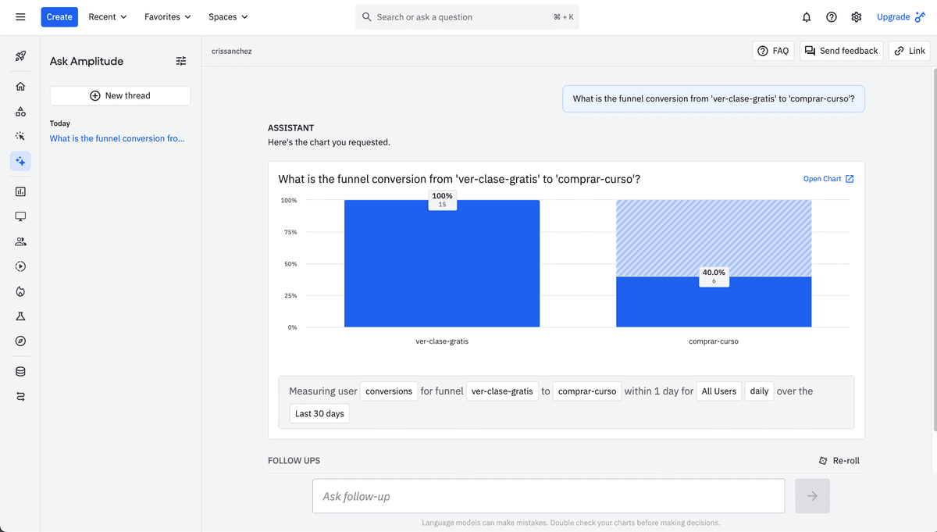Click the external link icon beside Open Chart
Screen dimensions: 937x532
tap(850, 179)
